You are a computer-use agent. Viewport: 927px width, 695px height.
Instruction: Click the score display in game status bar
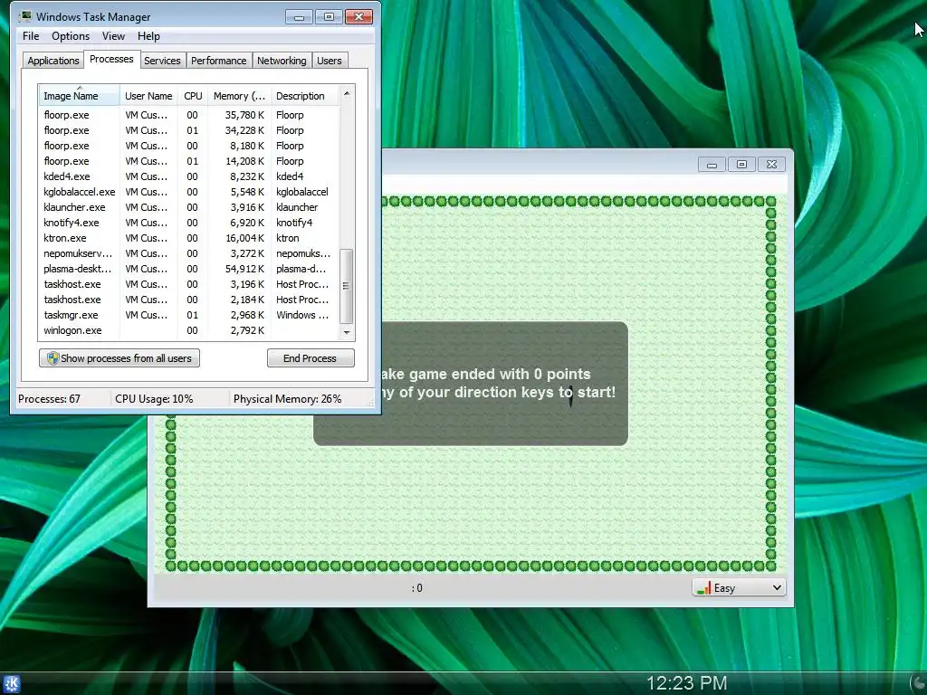point(416,588)
